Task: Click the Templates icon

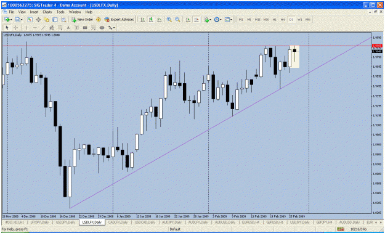Action: point(227,20)
